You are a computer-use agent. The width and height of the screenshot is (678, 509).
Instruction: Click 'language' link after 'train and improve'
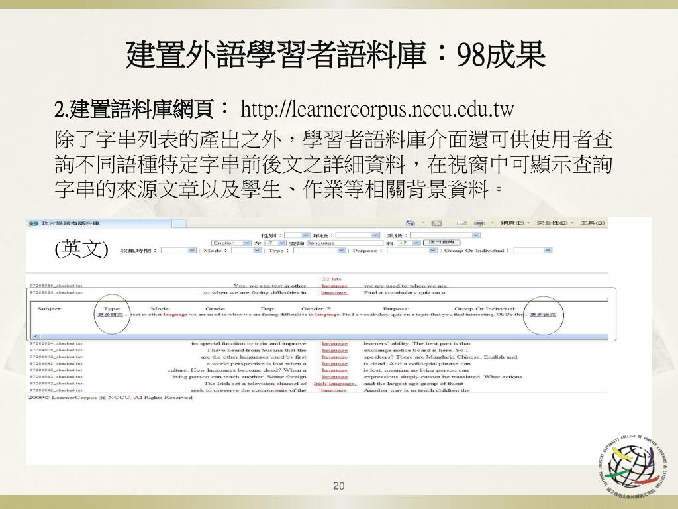(334, 344)
